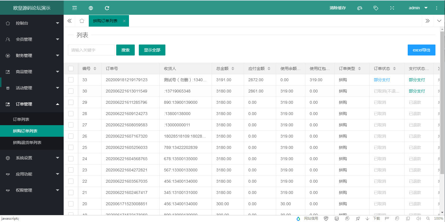Click the tag note icon
The width and height of the screenshot is (445, 222).
376,8
